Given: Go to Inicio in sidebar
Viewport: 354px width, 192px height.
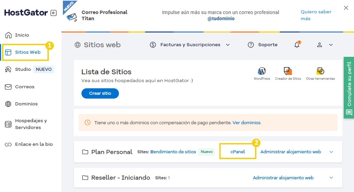Looking at the screenshot, I should pyautogui.click(x=22, y=35).
